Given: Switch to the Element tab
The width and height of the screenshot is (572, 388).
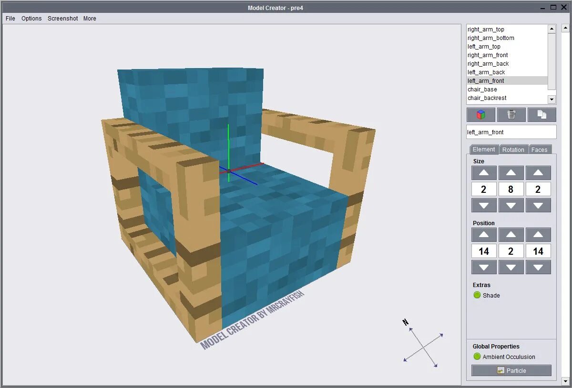Looking at the screenshot, I should click(x=484, y=149).
